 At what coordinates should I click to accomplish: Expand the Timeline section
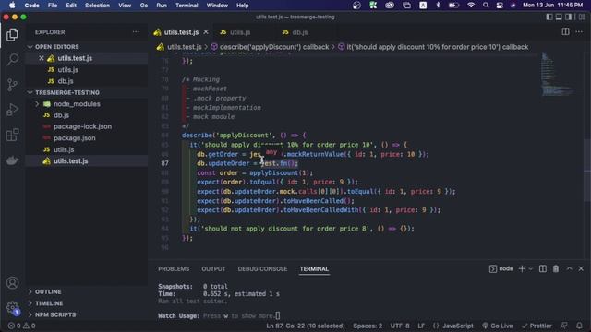click(49, 303)
